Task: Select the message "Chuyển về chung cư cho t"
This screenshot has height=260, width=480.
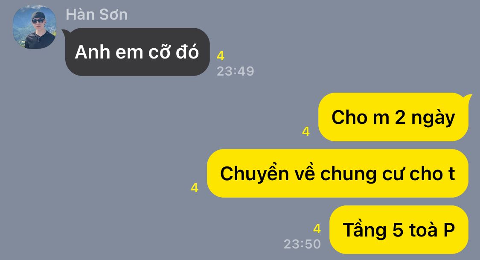Action: point(337,173)
